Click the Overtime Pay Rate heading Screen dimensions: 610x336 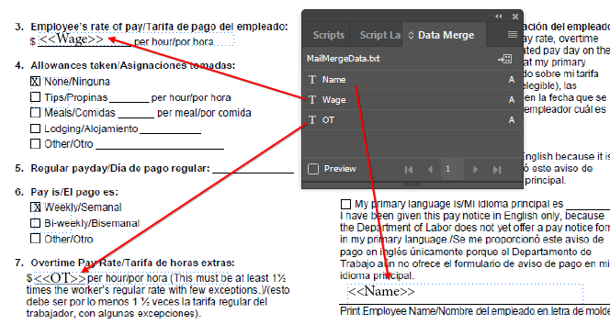132,263
